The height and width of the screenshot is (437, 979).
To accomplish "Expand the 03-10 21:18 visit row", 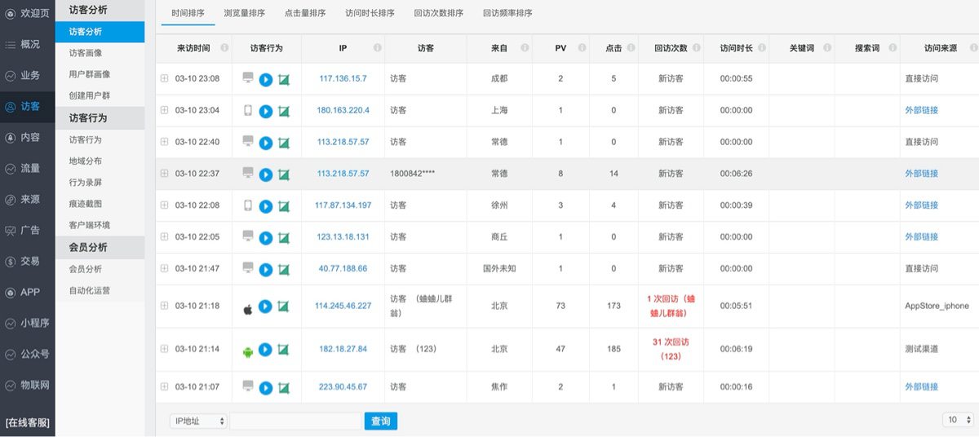I will point(164,306).
